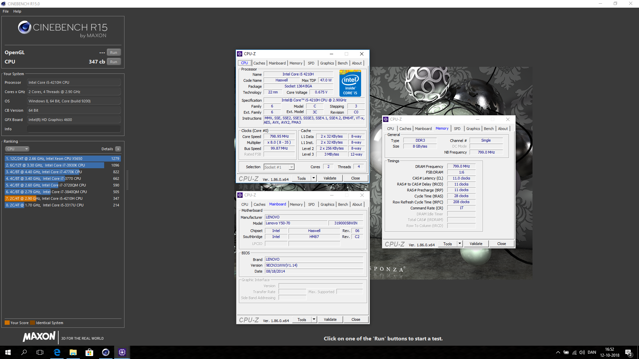Viewport: 639px width, 359px height.
Task: Click Validate in CPU-Z Memory window
Action: (x=476, y=244)
